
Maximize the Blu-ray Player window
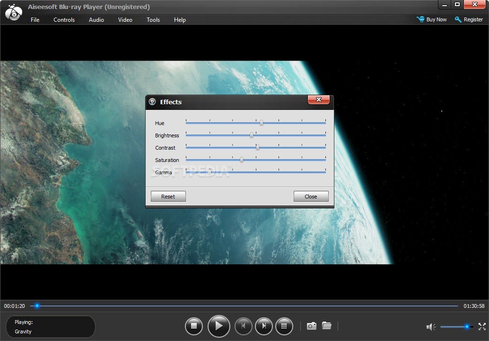click(x=457, y=5)
